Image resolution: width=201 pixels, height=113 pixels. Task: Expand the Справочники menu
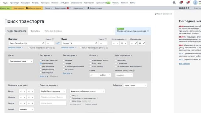pyautogui.click(x=79, y=8)
